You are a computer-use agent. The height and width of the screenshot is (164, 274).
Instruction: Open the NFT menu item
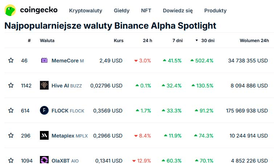click(146, 11)
